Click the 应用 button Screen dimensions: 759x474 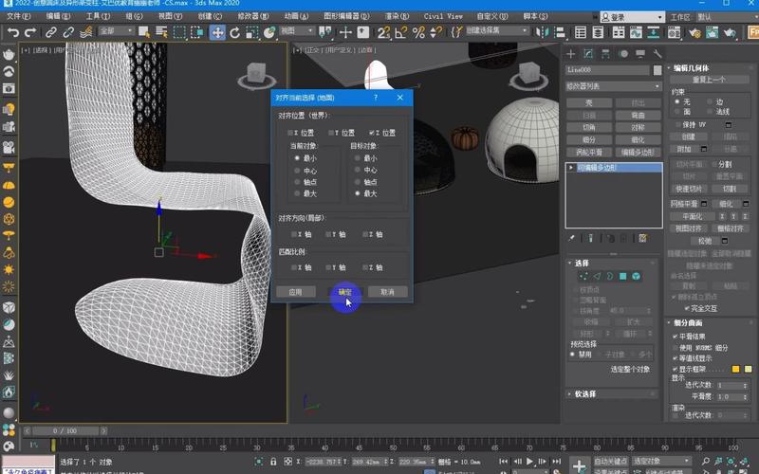[295, 292]
